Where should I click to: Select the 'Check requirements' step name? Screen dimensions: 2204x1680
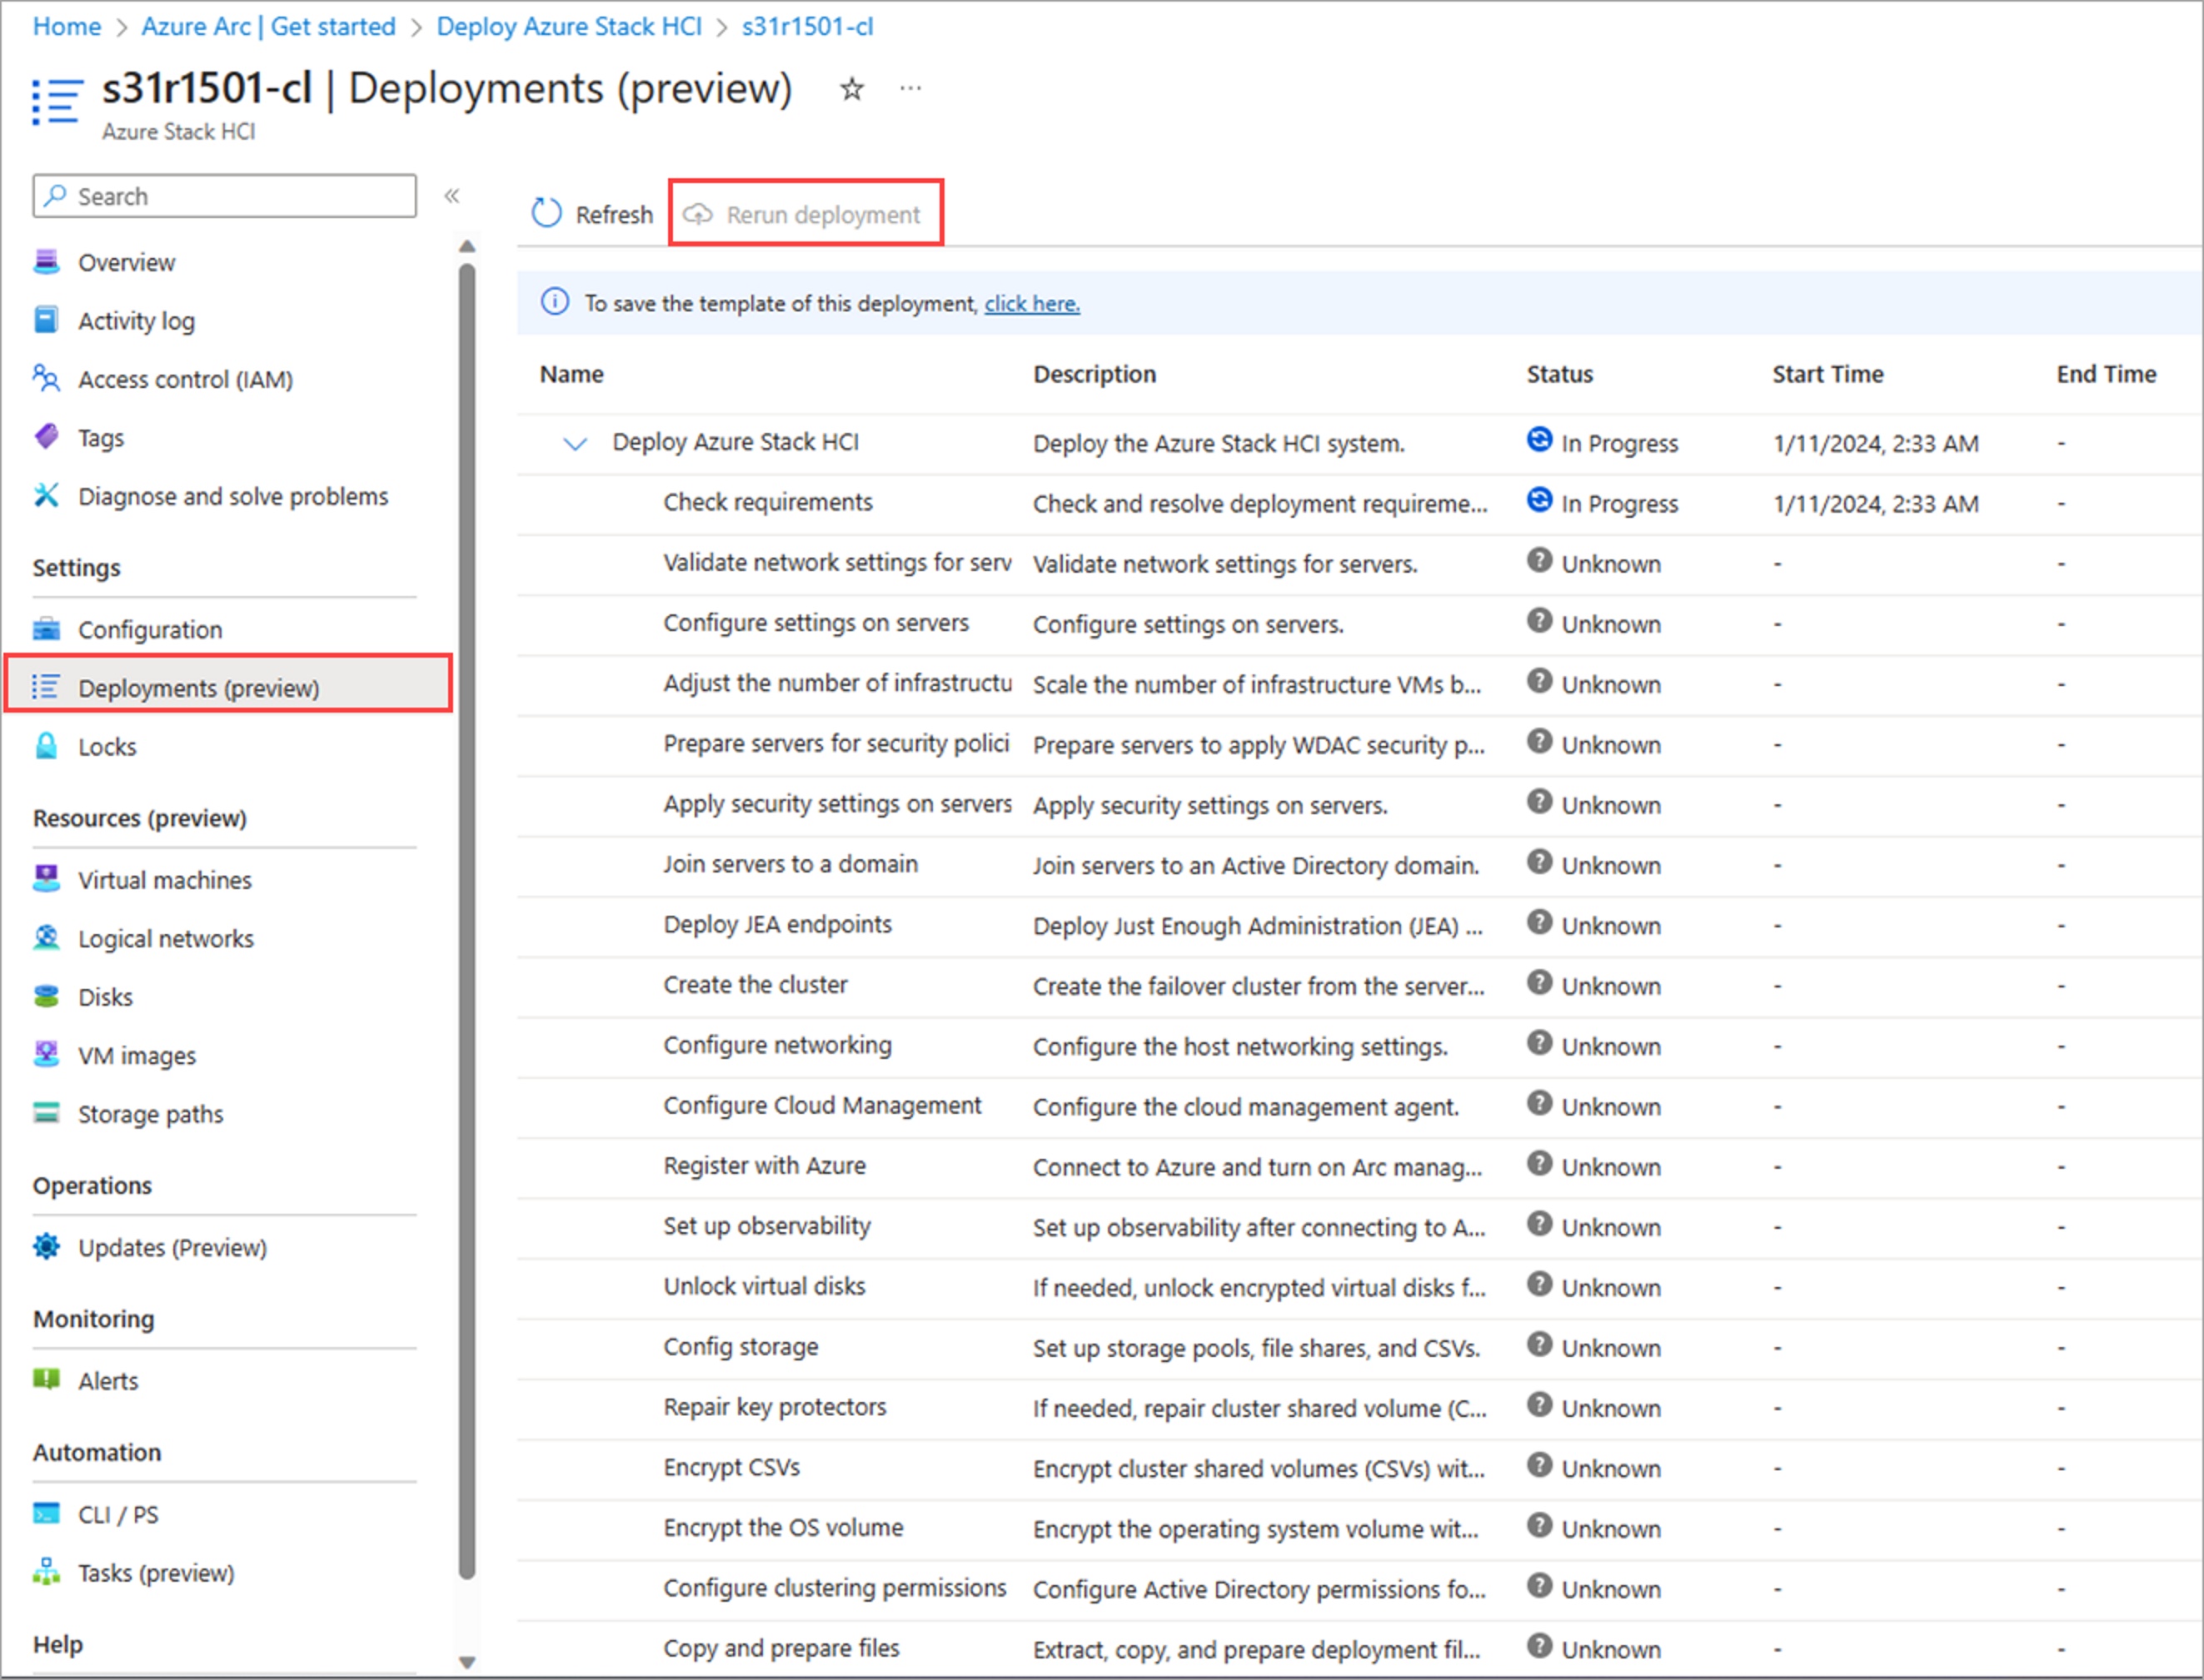(768, 502)
